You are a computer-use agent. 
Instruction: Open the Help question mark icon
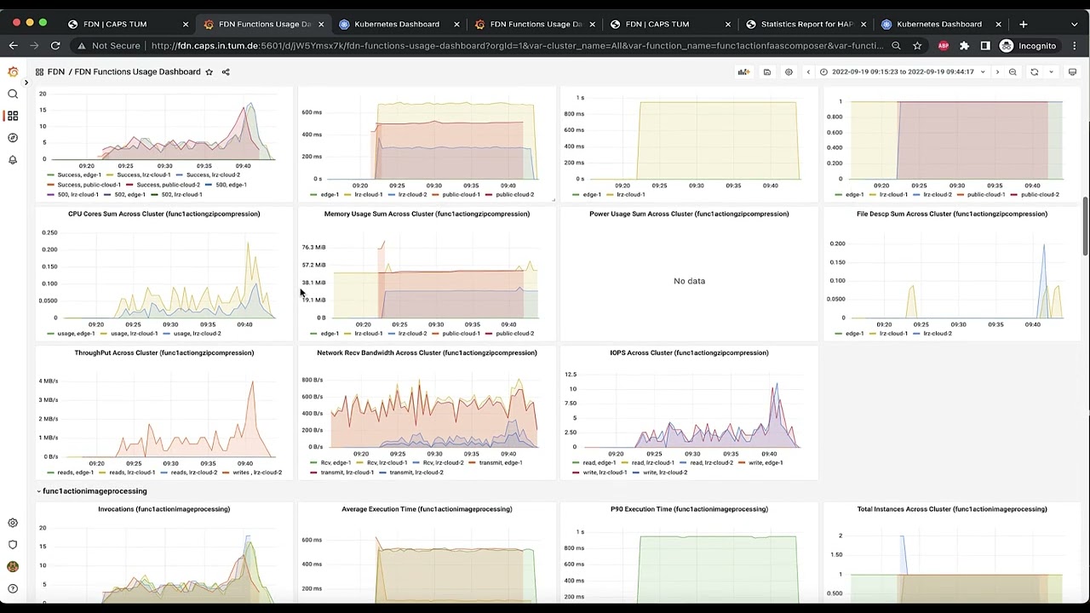tap(13, 589)
